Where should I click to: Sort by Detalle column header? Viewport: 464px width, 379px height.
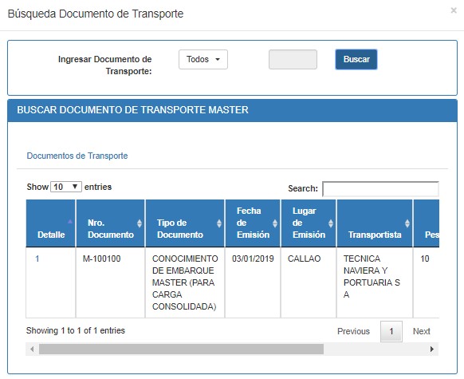point(50,223)
